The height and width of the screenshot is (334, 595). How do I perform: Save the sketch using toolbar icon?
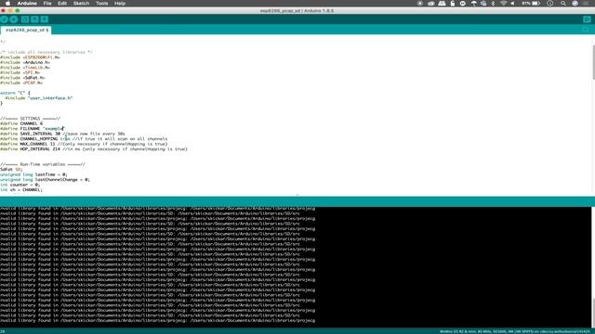tap(45, 19)
